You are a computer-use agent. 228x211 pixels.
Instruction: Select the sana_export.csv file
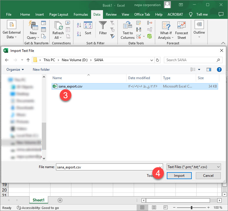135,86
